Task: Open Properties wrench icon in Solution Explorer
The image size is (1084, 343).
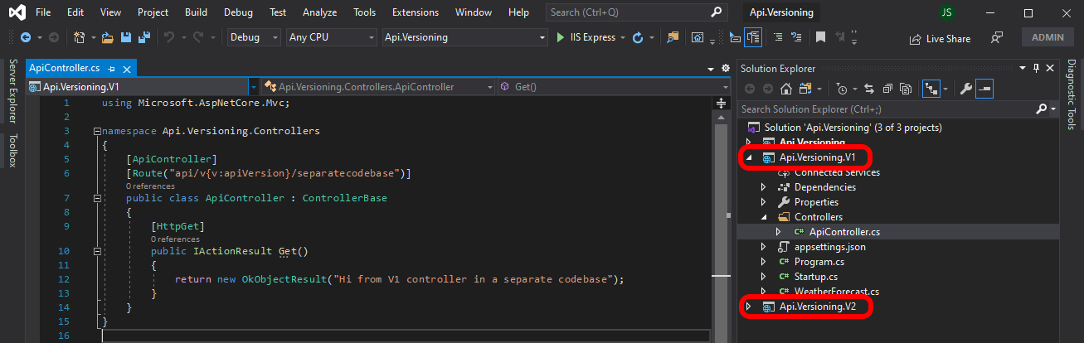Action: (965, 89)
